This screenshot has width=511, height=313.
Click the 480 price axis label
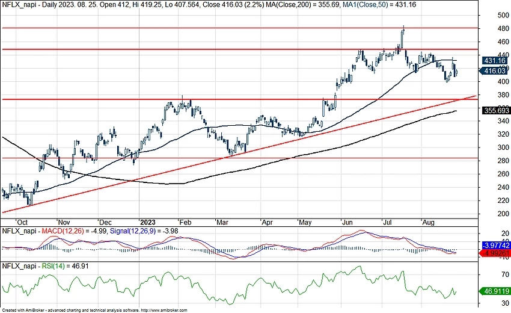pos(503,29)
